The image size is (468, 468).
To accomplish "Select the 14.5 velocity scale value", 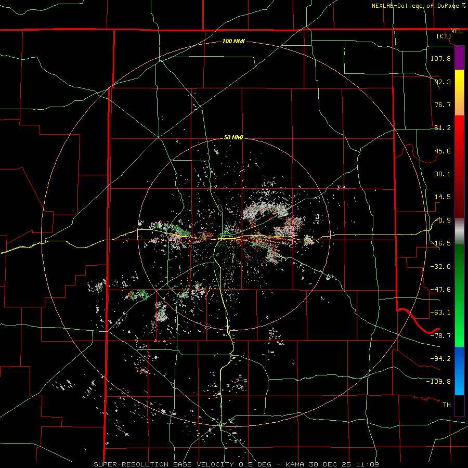I will [x=443, y=197].
